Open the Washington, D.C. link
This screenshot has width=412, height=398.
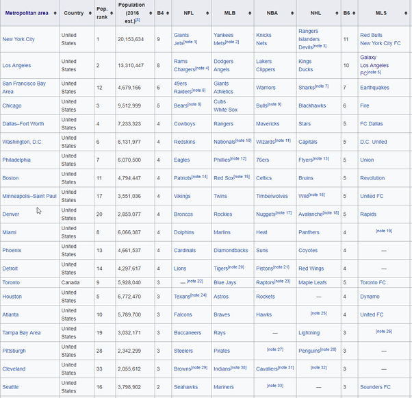pos(23,142)
